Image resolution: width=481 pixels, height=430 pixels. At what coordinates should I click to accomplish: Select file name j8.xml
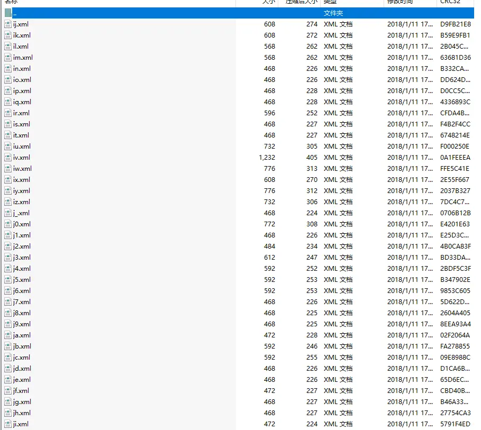click(22, 313)
